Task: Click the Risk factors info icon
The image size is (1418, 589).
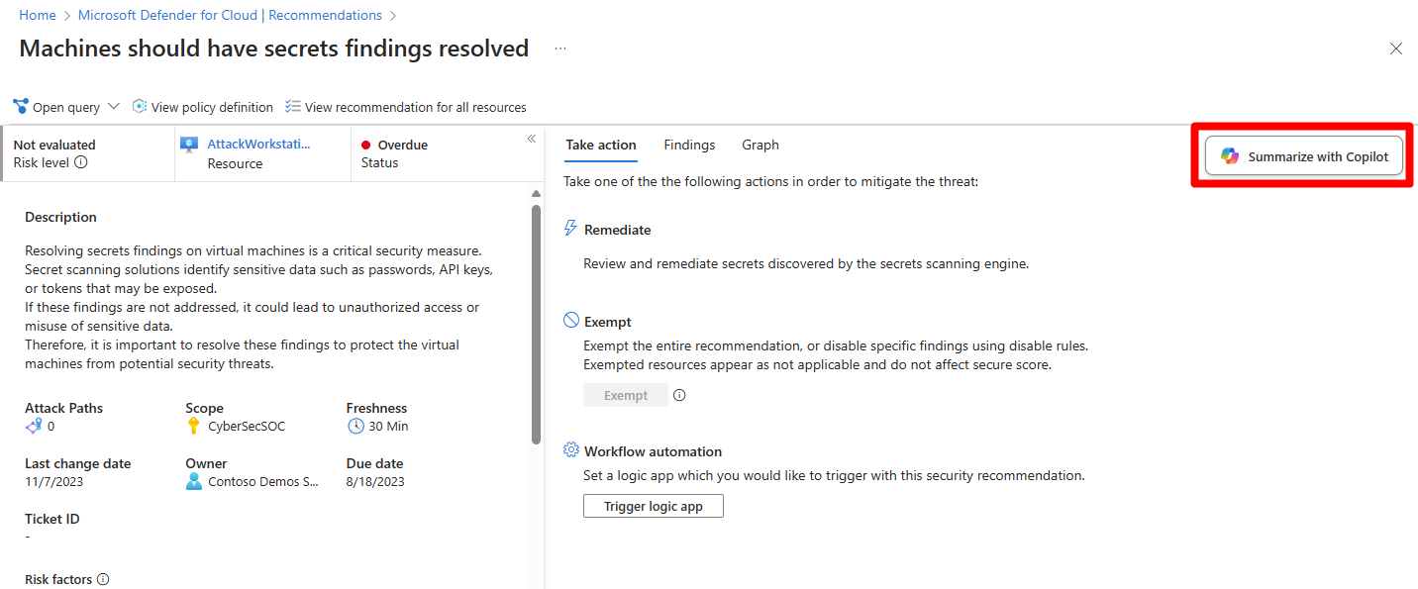Action: [x=103, y=580]
